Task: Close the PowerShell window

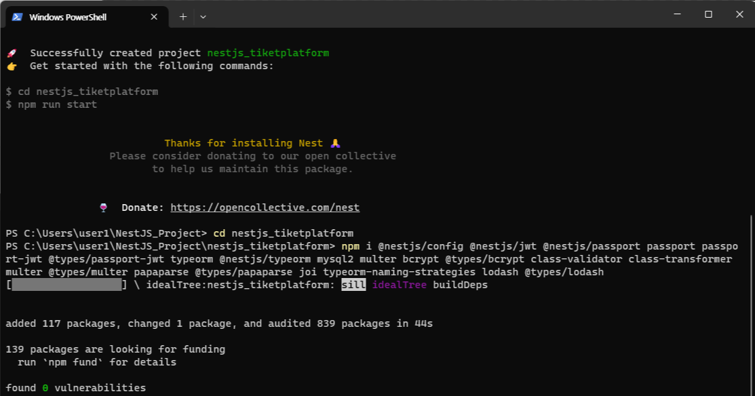Action: 739,14
